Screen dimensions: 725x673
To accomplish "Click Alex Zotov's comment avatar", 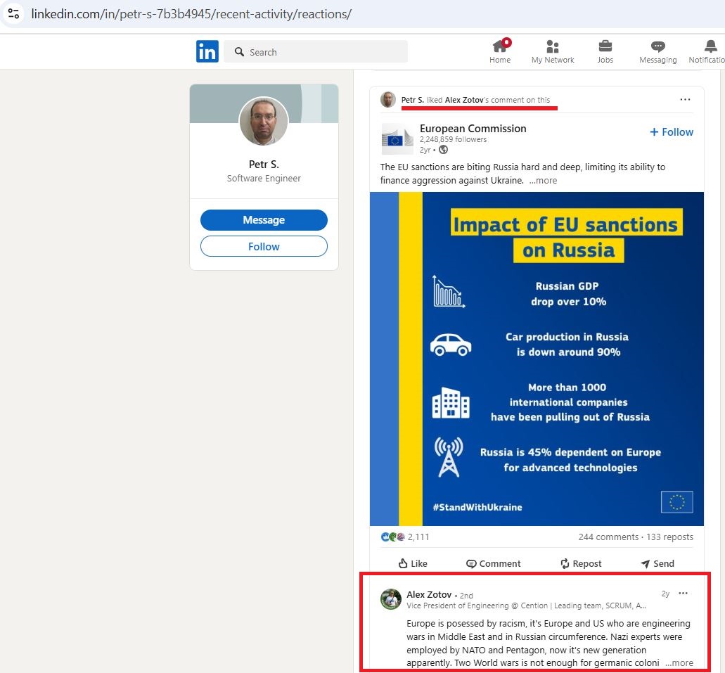I will [x=391, y=599].
